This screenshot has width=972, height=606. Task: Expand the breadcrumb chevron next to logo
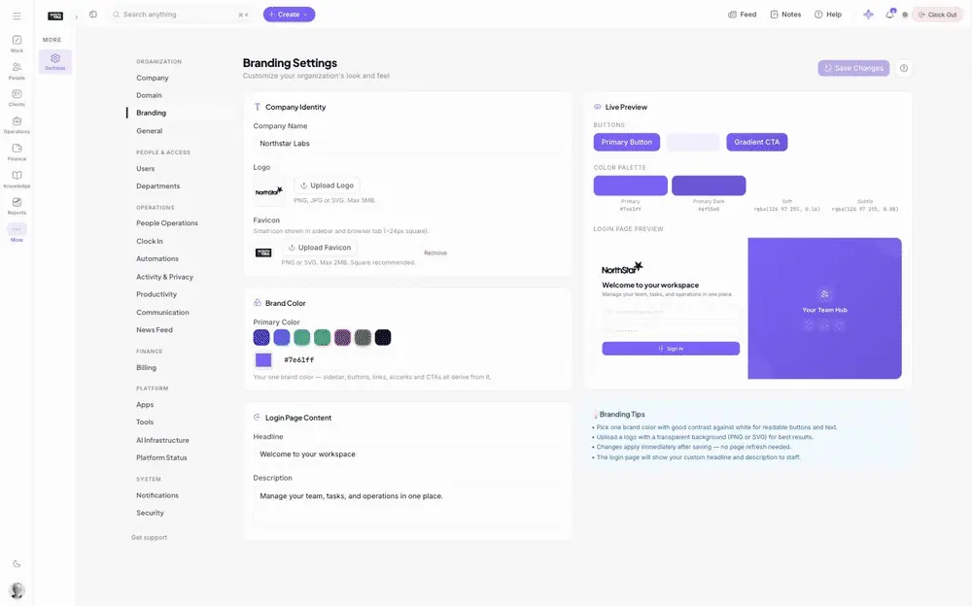pos(76,17)
